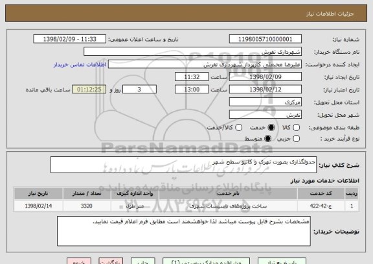
Task: Click the توضیحات خریدار text area
Action: pyautogui.click(x=184, y=231)
